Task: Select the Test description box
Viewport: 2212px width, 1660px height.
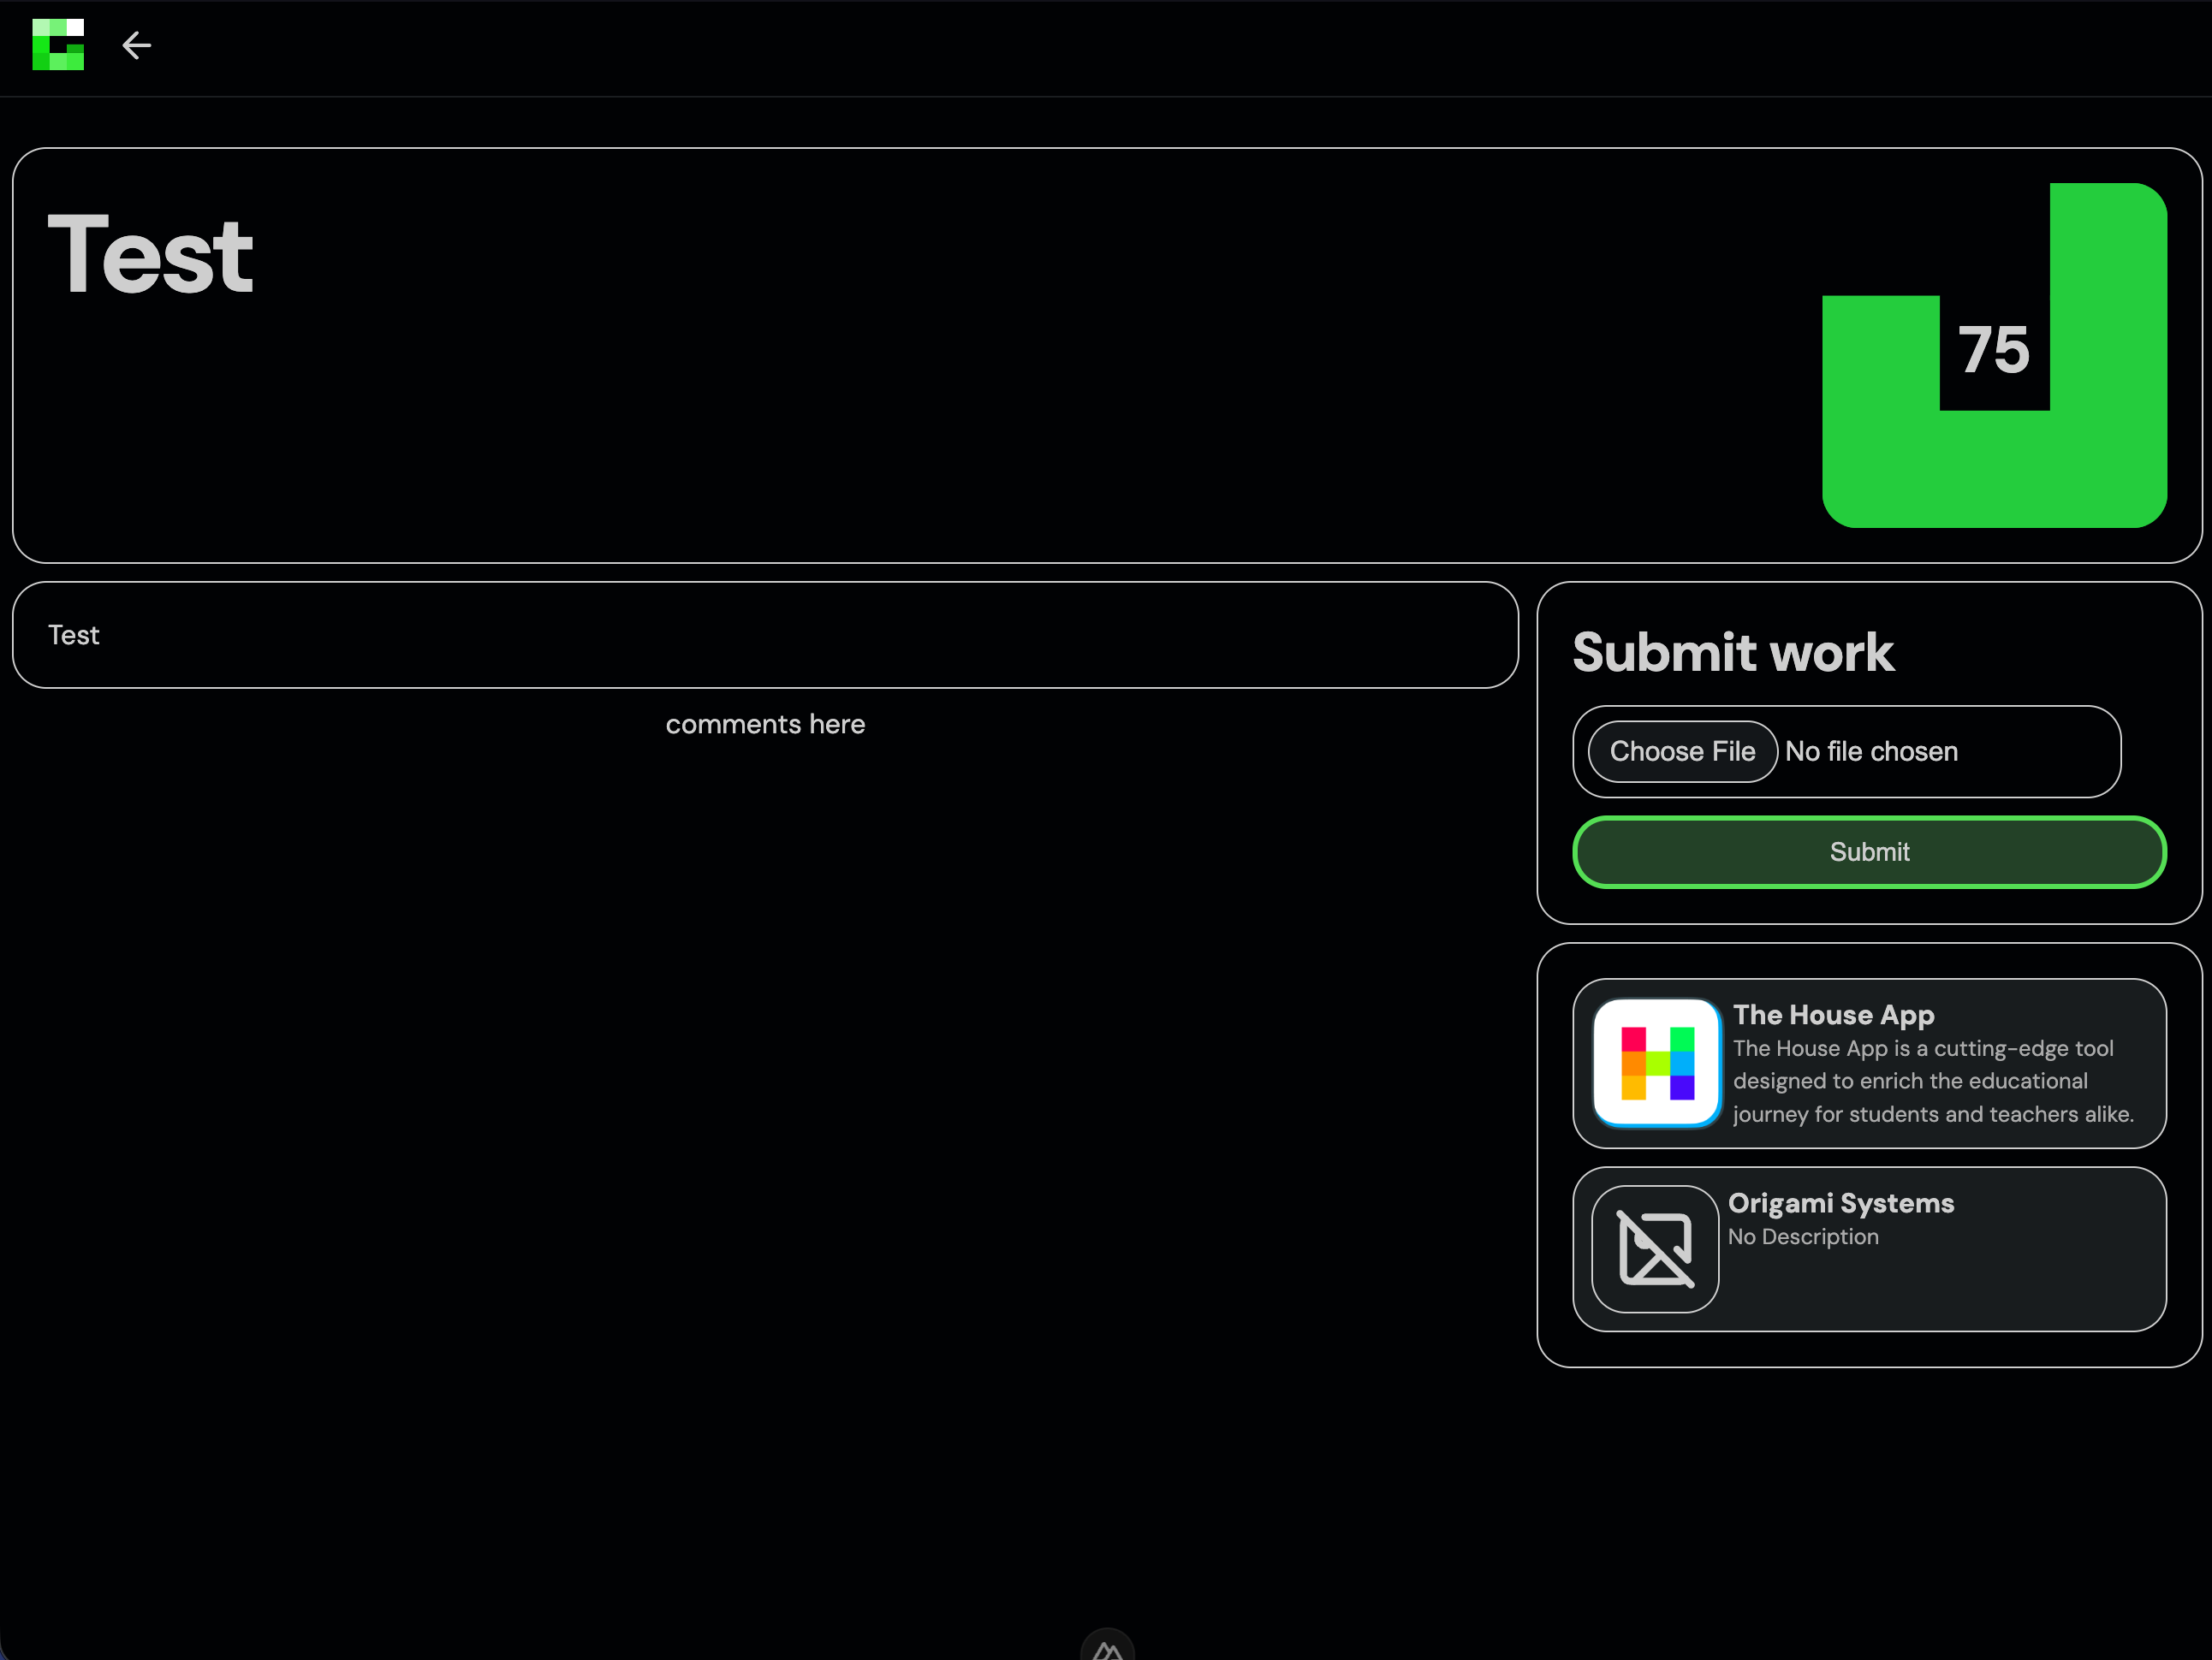Action: click(x=765, y=635)
